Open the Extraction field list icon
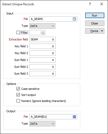This screenshot has height=134, width=108. pyautogui.click(x=53, y=39)
